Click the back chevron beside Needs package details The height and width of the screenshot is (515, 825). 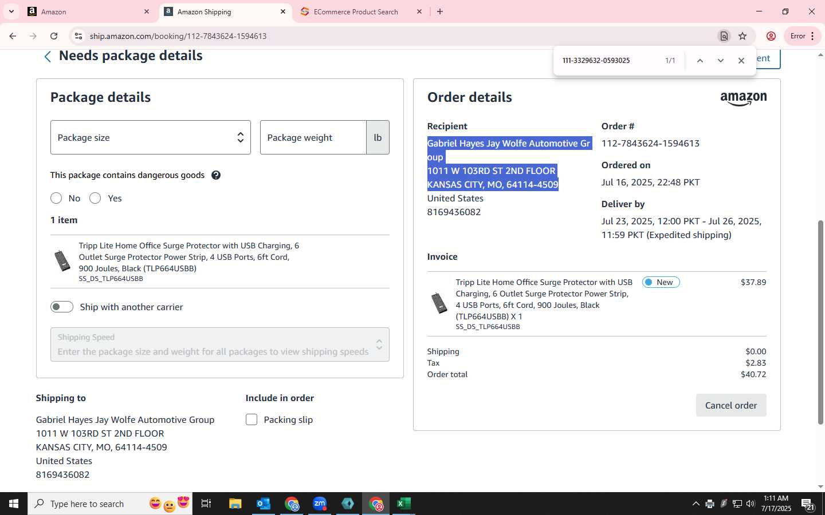[x=48, y=56]
